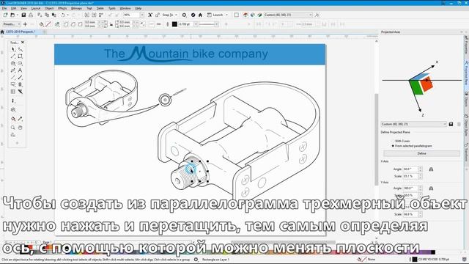Click the black outline color swatch
This screenshot has width=469, height=264.
click(x=174, y=24)
